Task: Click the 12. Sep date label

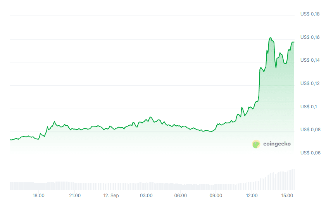Action: point(110,195)
